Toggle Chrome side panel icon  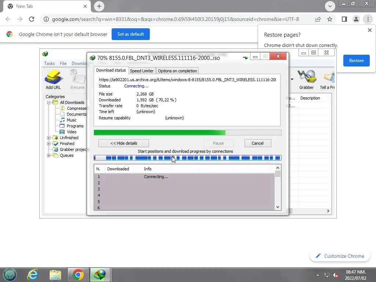(344, 19)
